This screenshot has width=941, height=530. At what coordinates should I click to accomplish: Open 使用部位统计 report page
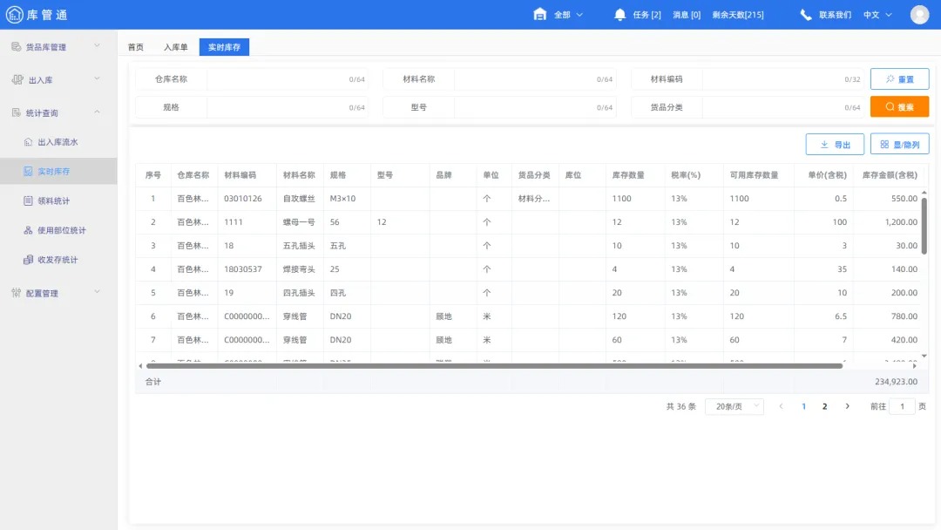[x=61, y=231]
